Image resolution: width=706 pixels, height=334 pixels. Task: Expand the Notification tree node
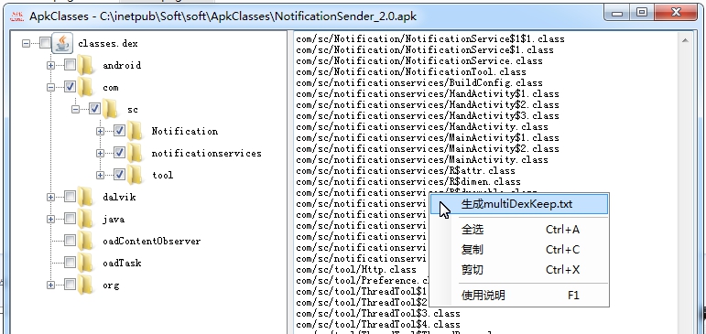tap(100, 131)
